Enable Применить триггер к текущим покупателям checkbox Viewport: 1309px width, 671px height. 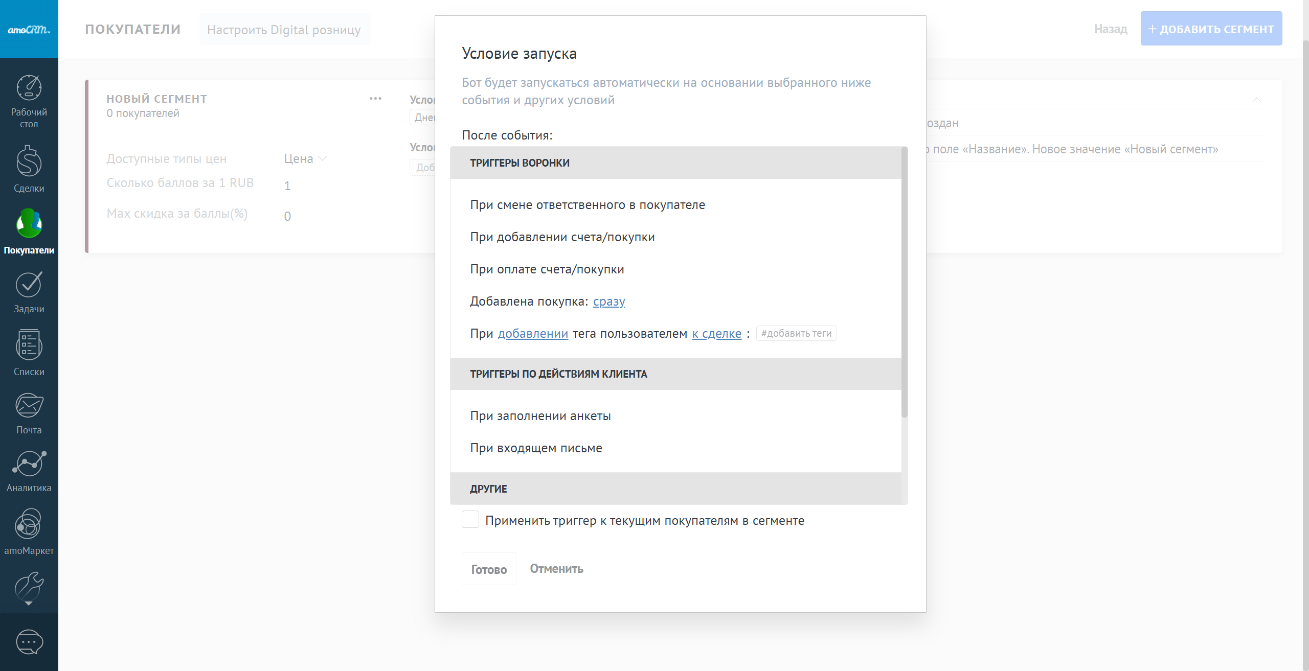(x=470, y=520)
